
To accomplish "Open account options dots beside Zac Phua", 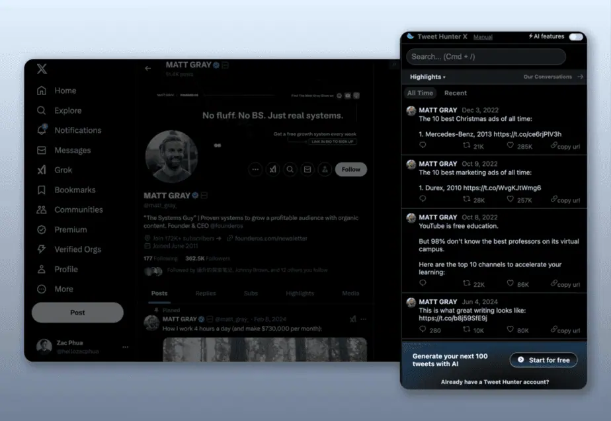I will 125,346.
